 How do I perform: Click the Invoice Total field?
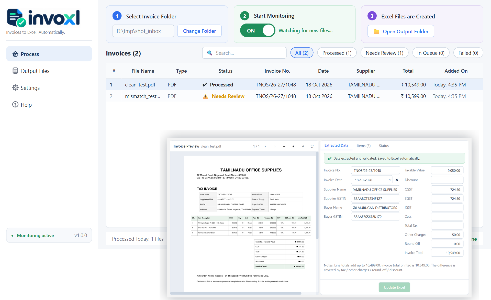[447, 253]
